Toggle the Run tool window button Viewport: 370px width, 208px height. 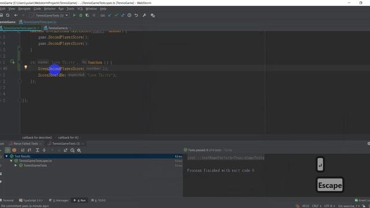tap(80, 200)
